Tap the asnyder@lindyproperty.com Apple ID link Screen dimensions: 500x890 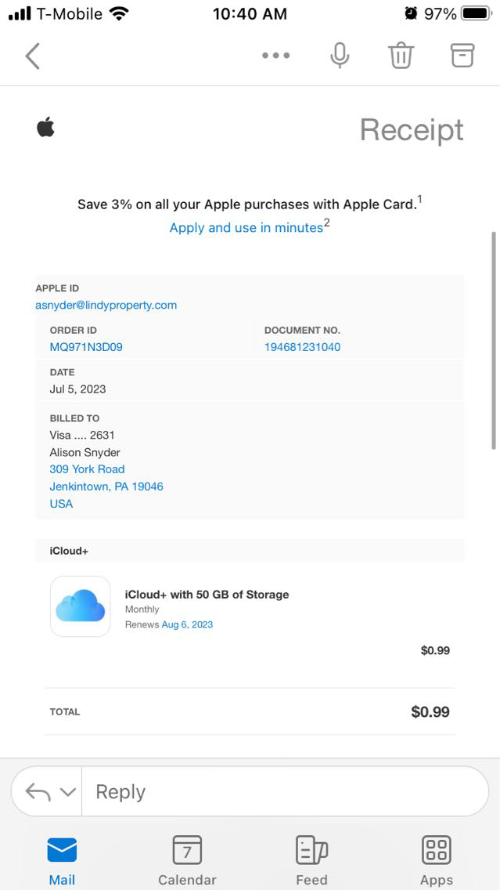pyautogui.click(x=106, y=305)
